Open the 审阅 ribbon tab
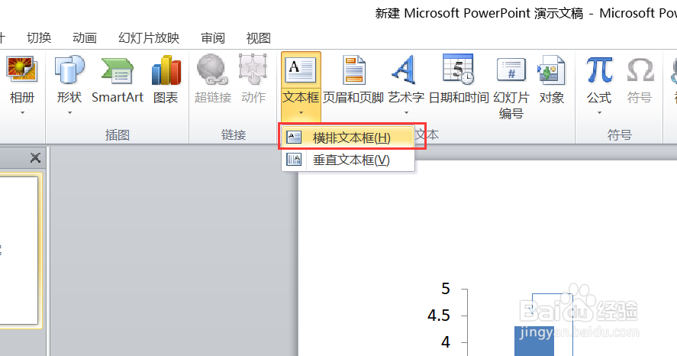This screenshot has height=356, width=677. coord(213,38)
